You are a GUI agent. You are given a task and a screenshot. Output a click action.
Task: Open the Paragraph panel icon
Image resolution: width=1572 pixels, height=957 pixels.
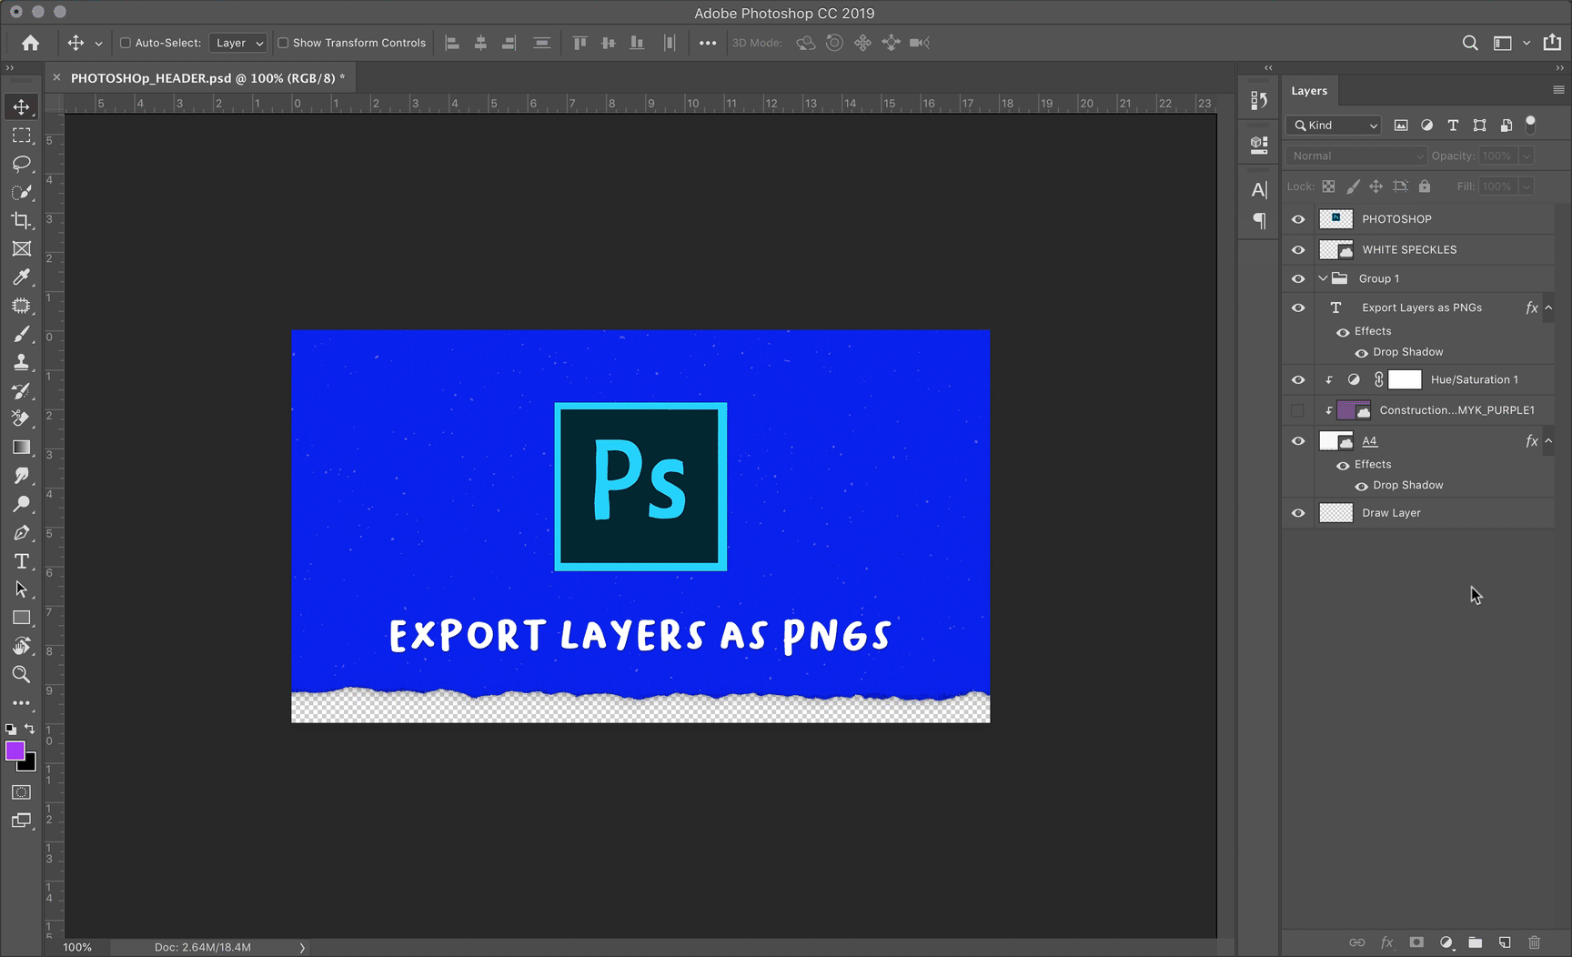point(1259,220)
